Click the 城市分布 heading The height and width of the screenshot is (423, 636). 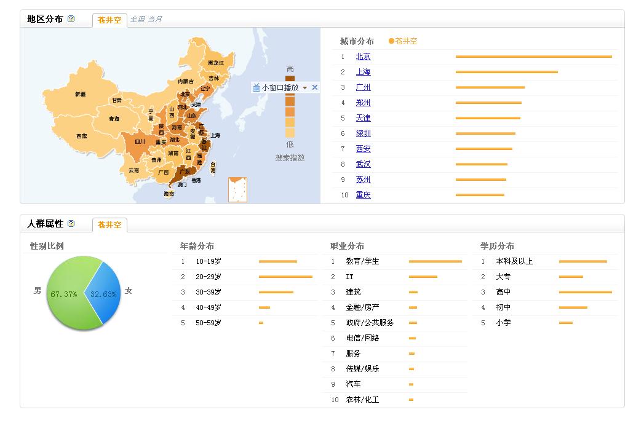tap(357, 41)
